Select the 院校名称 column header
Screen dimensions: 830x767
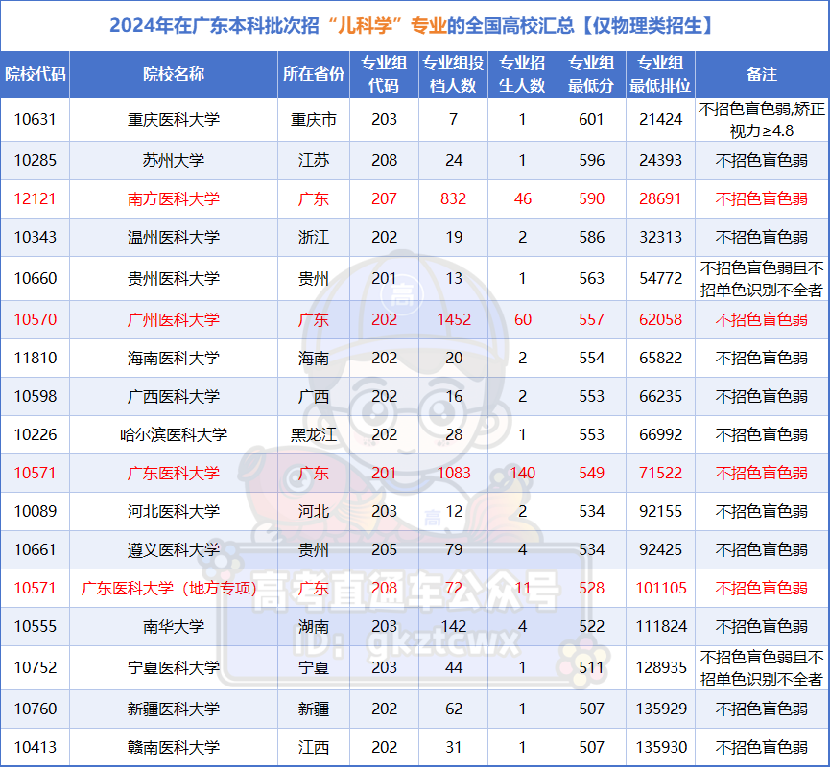(173, 75)
